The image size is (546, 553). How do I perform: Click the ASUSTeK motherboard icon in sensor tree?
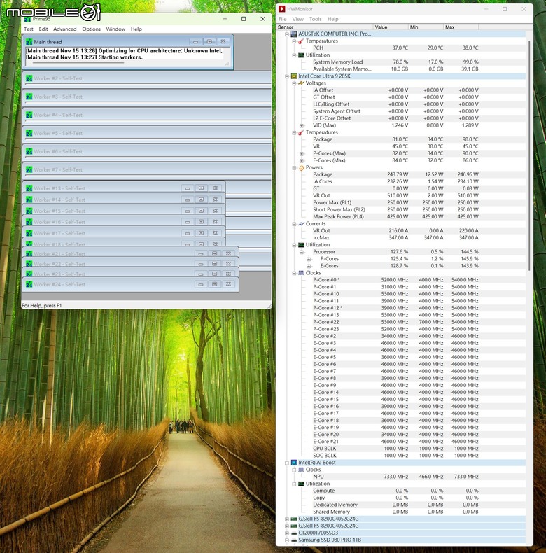point(294,34)
